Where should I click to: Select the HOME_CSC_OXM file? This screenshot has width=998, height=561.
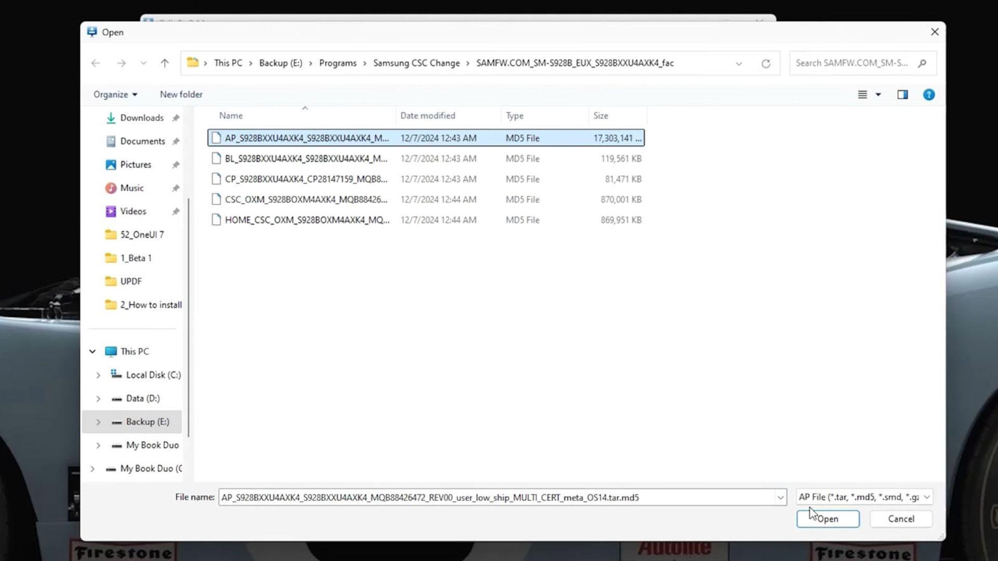[426, 220]
